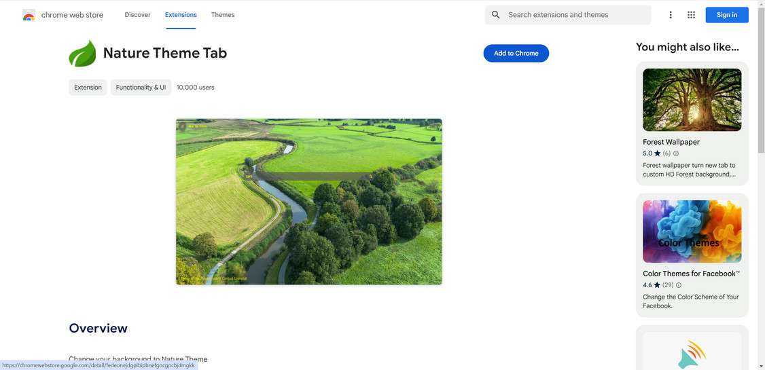765x370 pixels.
Task: Click the Chrome Web Store rainbow logo
Action: 29,15
